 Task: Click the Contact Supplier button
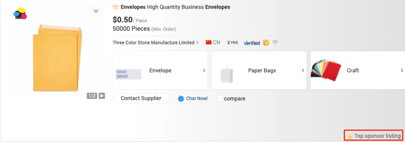tap(141, 99)
